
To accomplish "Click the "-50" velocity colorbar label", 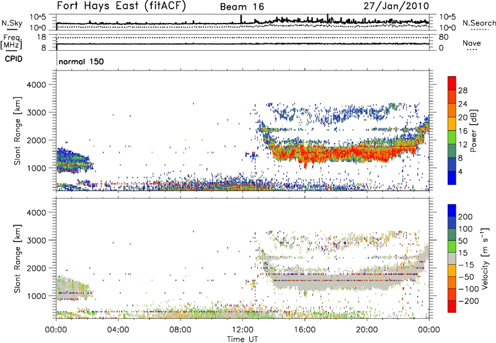I will (x=466, y=277).
